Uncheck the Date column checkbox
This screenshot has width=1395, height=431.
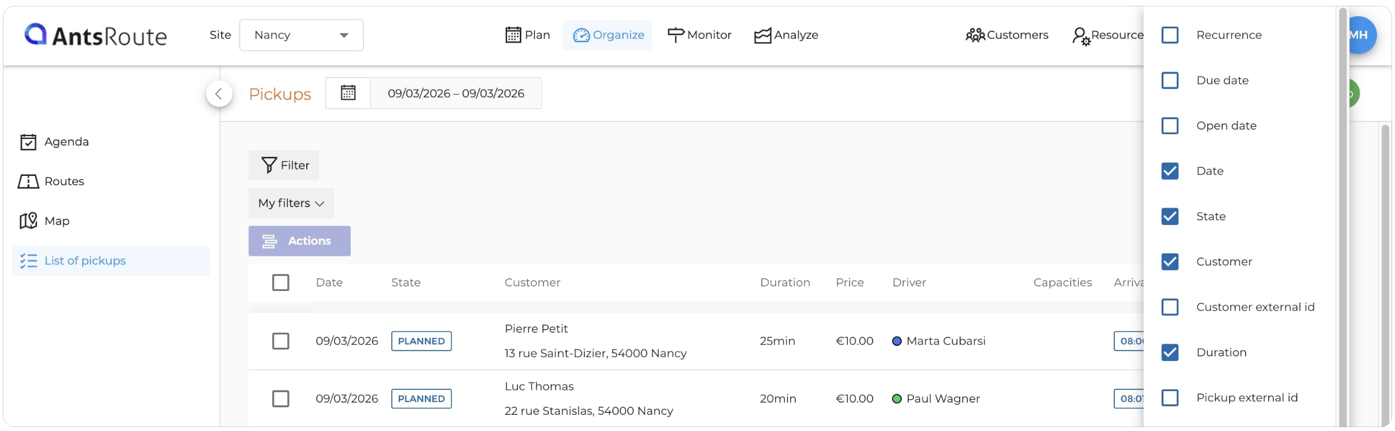[1170, 171]
